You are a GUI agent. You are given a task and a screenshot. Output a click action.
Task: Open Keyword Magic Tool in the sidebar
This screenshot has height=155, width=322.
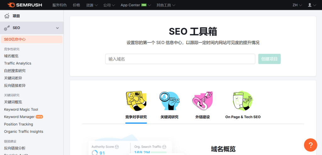[x=21, y=109]
